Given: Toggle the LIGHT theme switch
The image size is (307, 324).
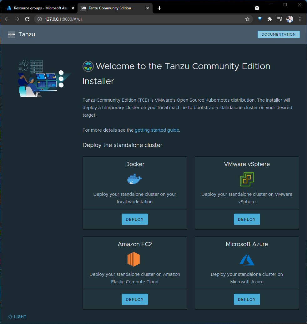Looking at the screenshot, I should tap(17, 316).
